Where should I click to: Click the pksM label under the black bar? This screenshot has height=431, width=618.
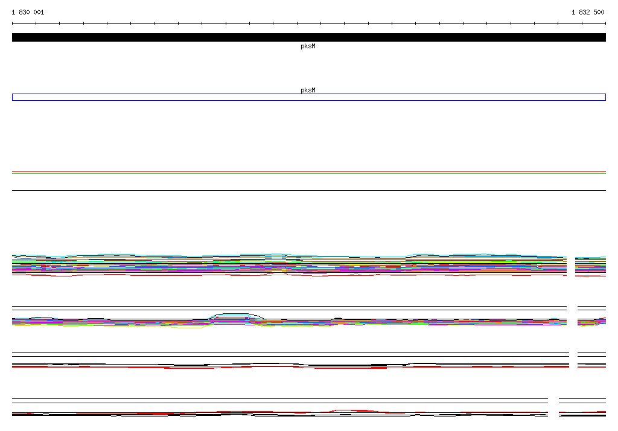tap(308, 46)
